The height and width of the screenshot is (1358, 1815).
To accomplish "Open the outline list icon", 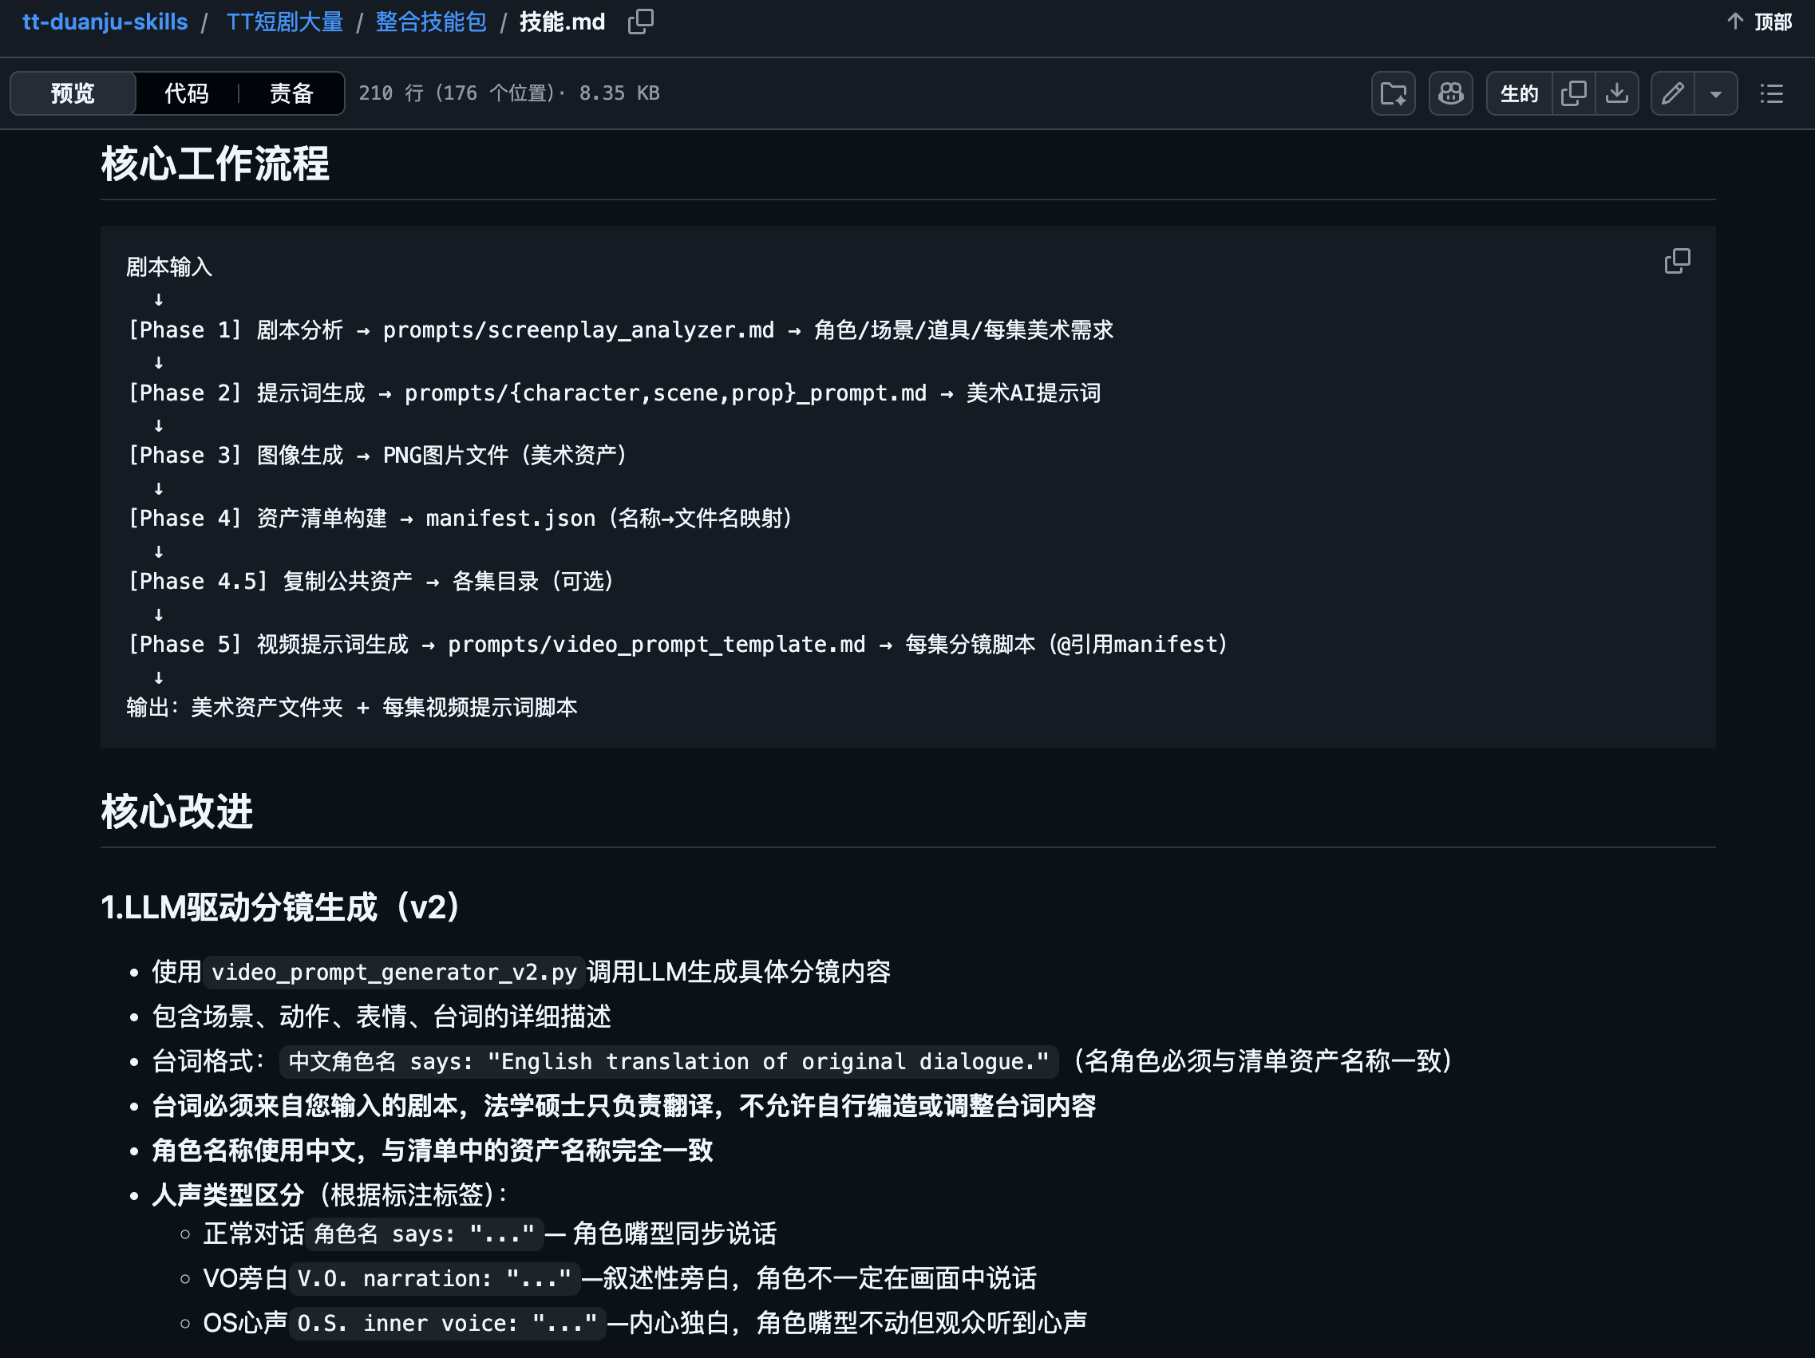I will (x=1772, y=93).
